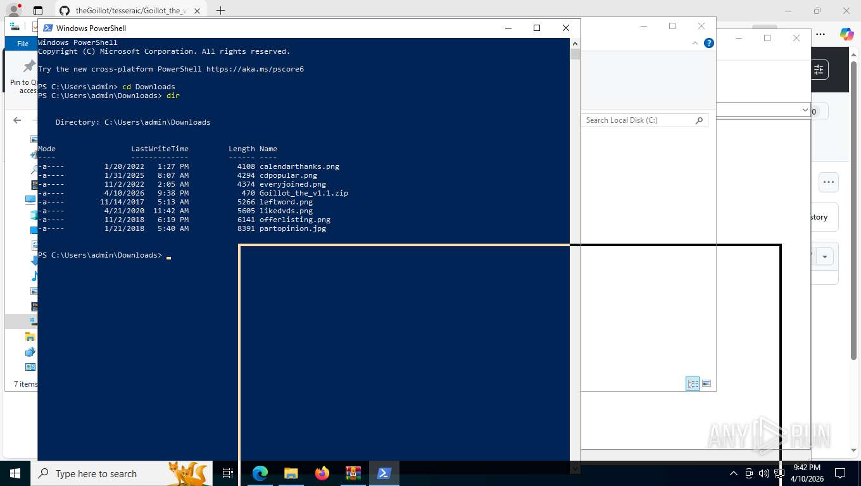Click everyjoined.png in the directory listing
This screenshot has height=486, width=861.
click(293, 184)
